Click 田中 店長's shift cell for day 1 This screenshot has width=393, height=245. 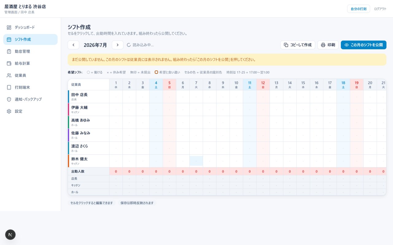(x=116, y=96)
